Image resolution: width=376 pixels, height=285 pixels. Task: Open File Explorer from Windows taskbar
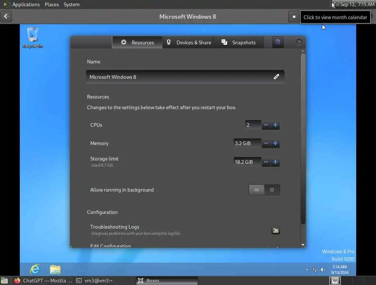(55, 269)
